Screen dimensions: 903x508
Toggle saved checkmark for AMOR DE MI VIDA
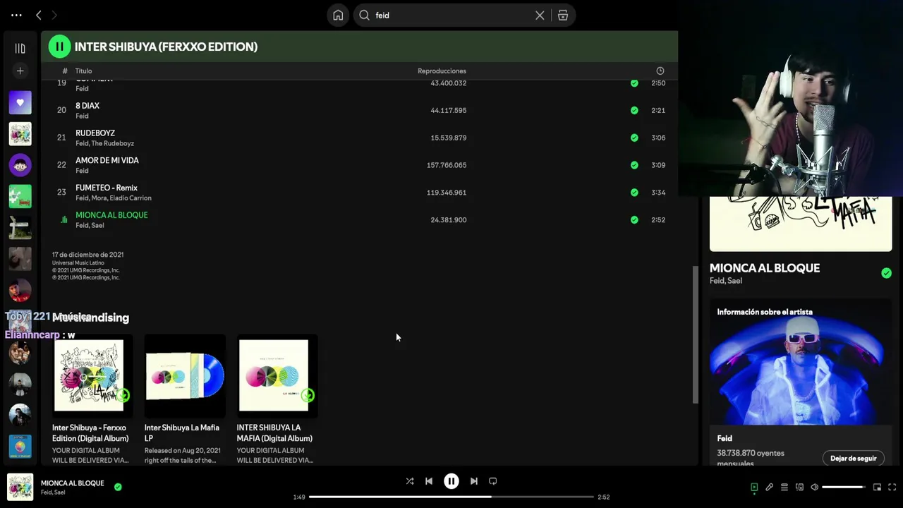tap(634, 165)
